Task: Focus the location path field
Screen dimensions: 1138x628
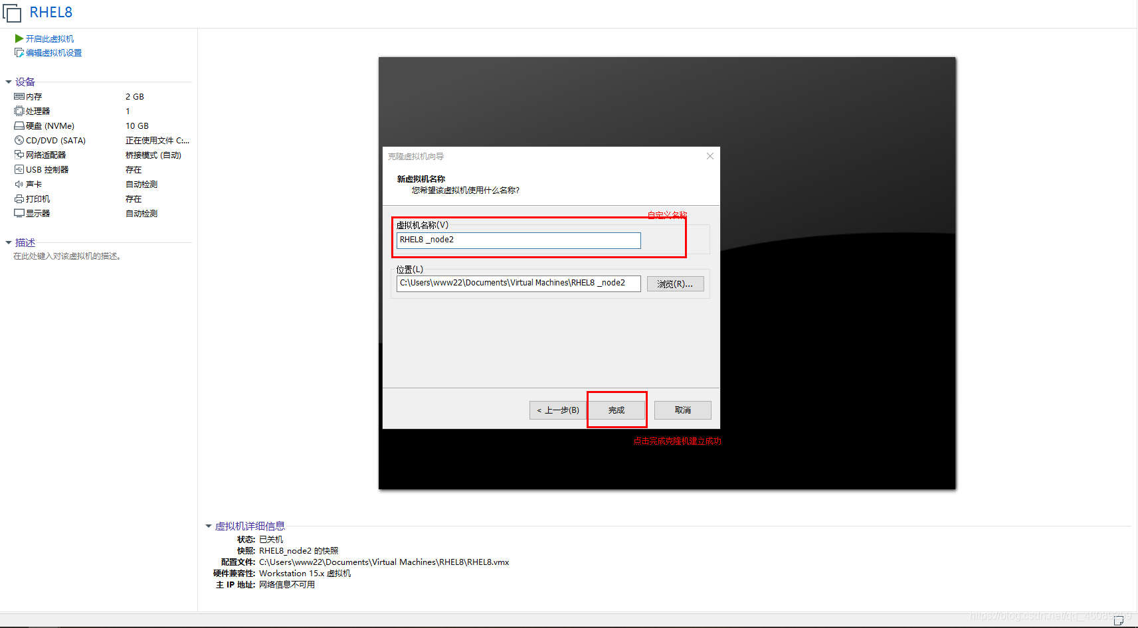Action: [518, 283]
